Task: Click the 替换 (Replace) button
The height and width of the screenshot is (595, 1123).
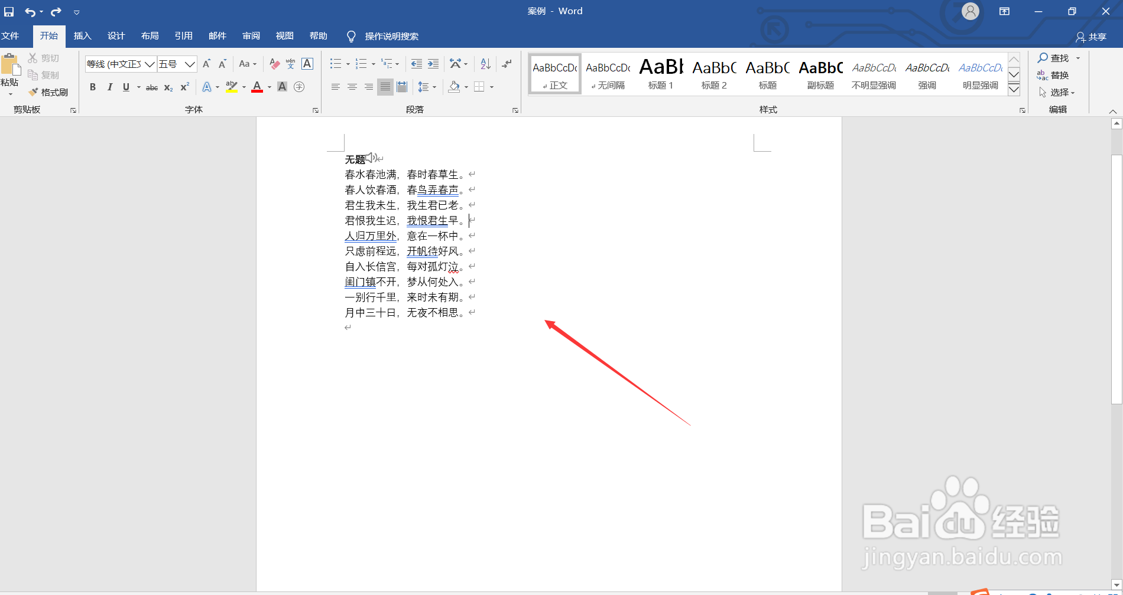Action: (x=1053, y=75)
